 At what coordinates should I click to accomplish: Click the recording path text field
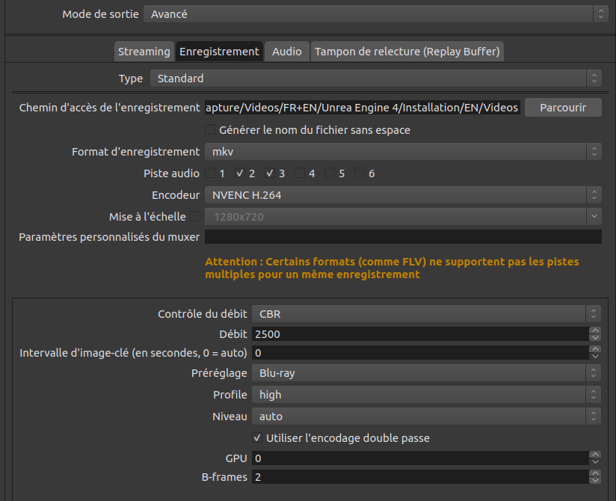point(362,108)
